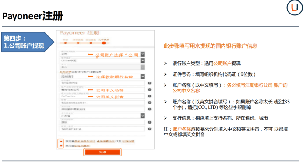The height and width of the screenshot is (163, 303).
Task: Click the bullet text 银行账户类型：选用公司账户提现
Action: coord(206,64)
